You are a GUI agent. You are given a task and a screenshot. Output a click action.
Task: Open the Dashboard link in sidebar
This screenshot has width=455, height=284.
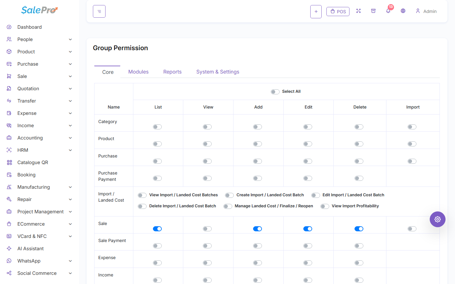pyautogui.click(x=29, y=27)
